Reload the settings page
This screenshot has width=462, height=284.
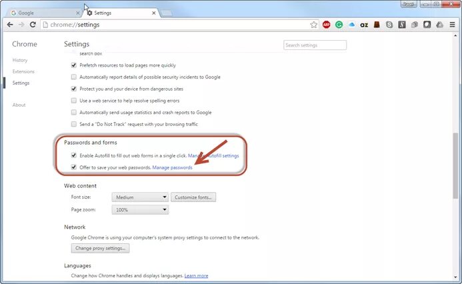coord(33,25)
